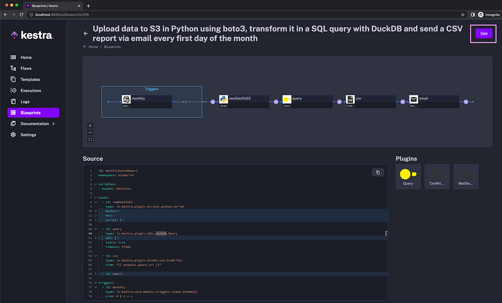This screenshot has height=303, width=502.
Task: Fit the topology graph to view
Action: (x=90, y=139)
